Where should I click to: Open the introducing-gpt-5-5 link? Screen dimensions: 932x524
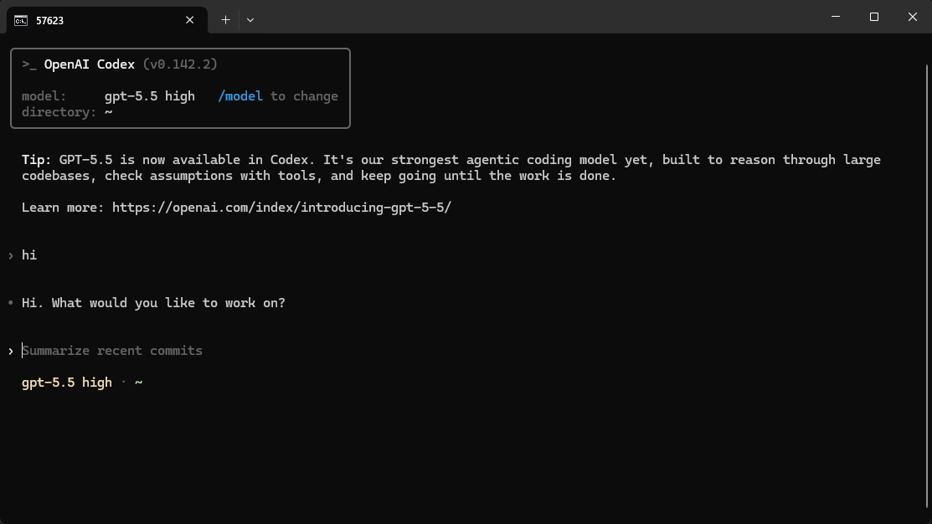[281, 208]
